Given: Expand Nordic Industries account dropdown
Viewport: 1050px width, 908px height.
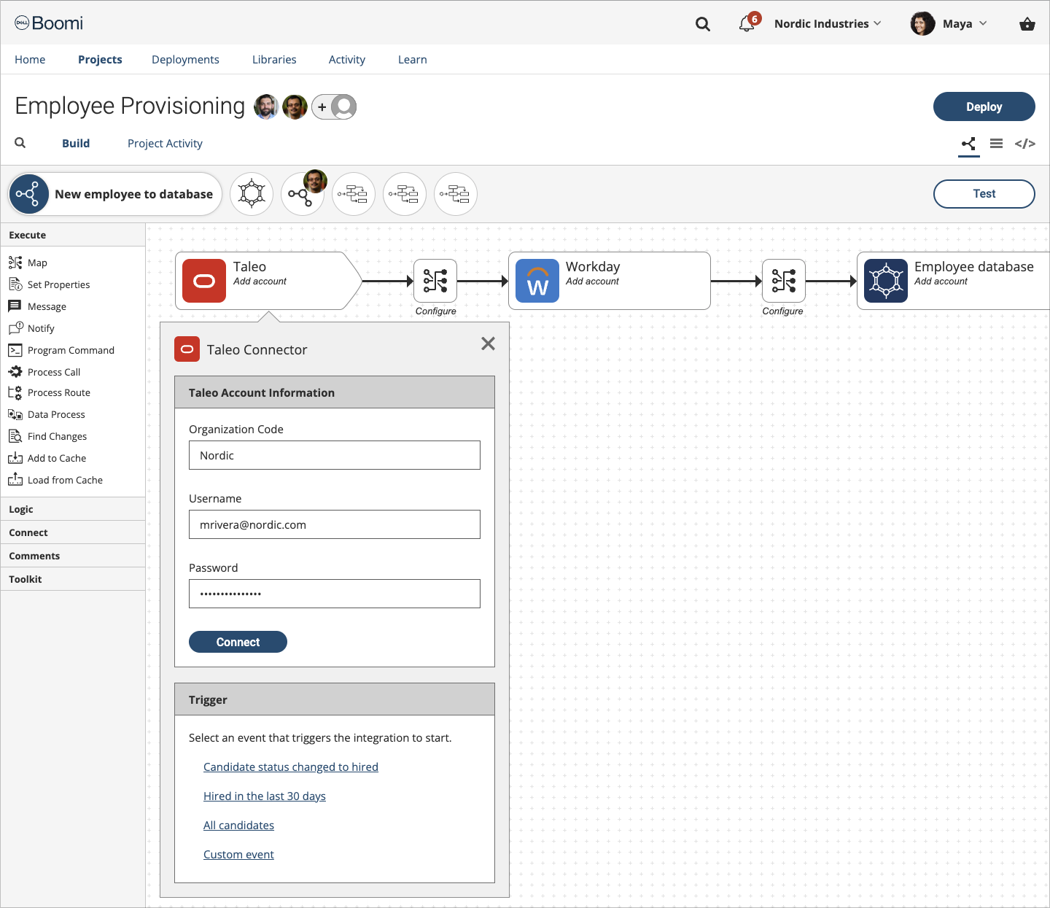Looking at the screenshot, I should point(828,23).
